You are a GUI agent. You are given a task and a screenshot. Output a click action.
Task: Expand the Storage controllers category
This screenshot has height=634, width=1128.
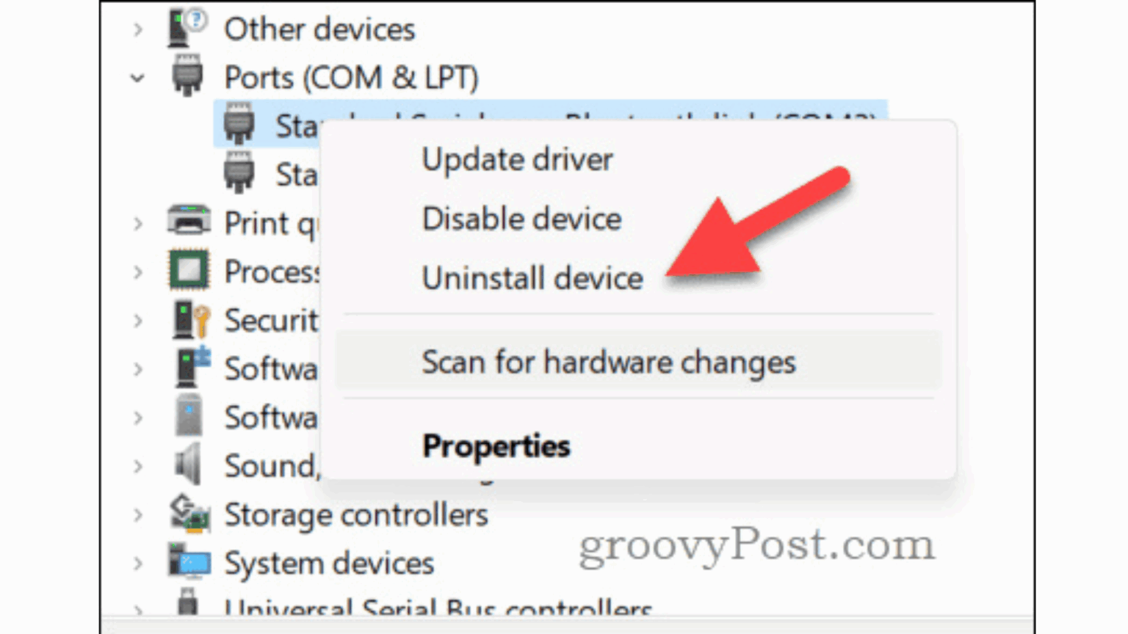(x=138, y=515)
